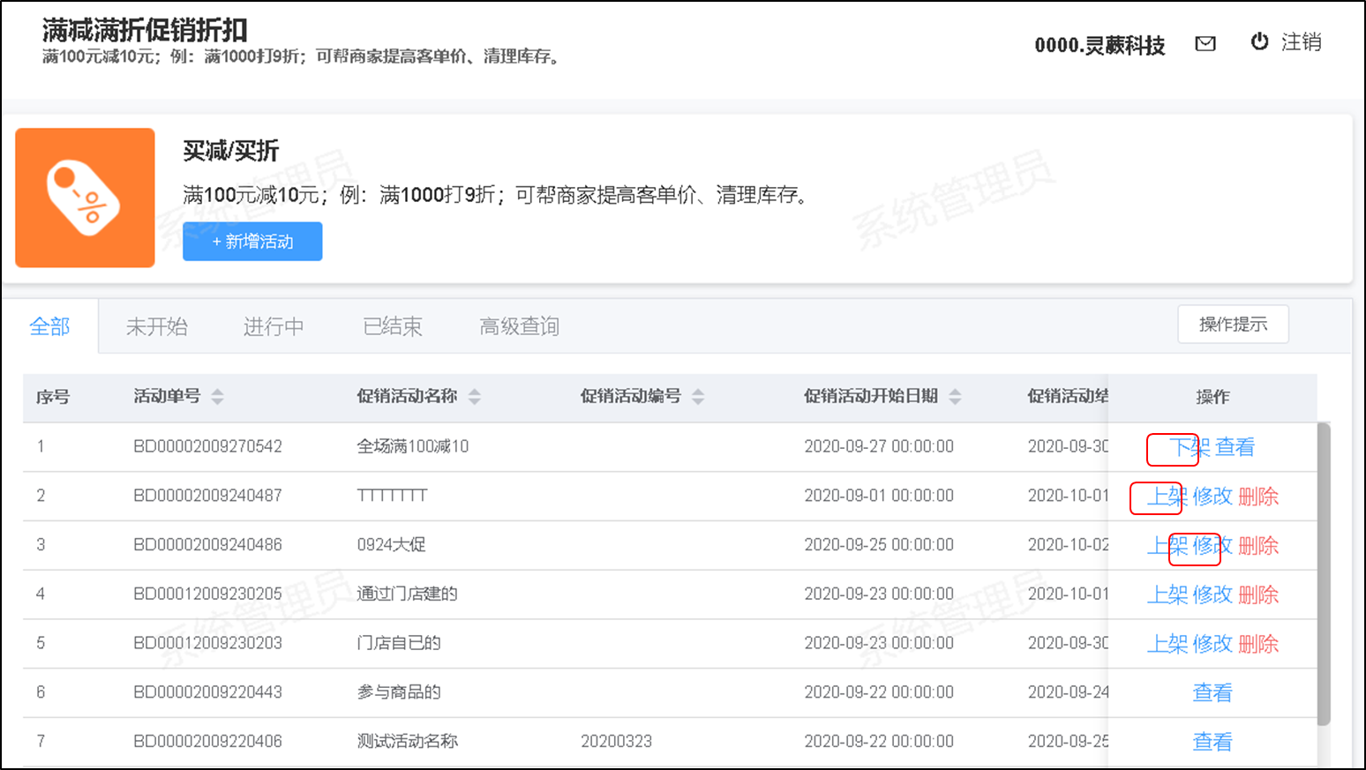Image resolution: width=1366 pixels, height=770 pixels.
Task: Open the 高级查询 tab
Action: tap(519, 327)
